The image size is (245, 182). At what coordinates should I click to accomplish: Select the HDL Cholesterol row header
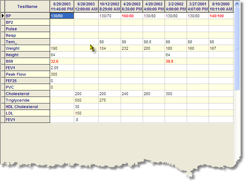[27, 107]
